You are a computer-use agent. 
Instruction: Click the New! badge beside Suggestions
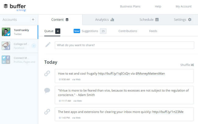pos(77,31)
